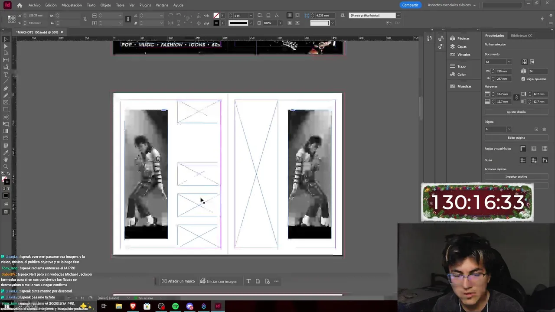Choose portrait orientation icon

pyautogui.click(x=525, y=62)
